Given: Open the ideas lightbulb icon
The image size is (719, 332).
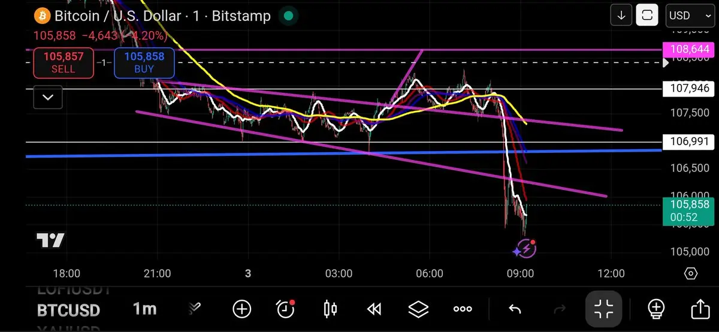Looking at the screenshot, I should click(656, 309).
